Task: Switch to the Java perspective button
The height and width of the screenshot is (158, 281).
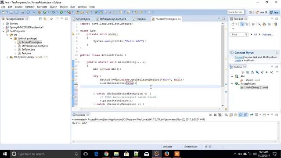Action: coord(274,12)
